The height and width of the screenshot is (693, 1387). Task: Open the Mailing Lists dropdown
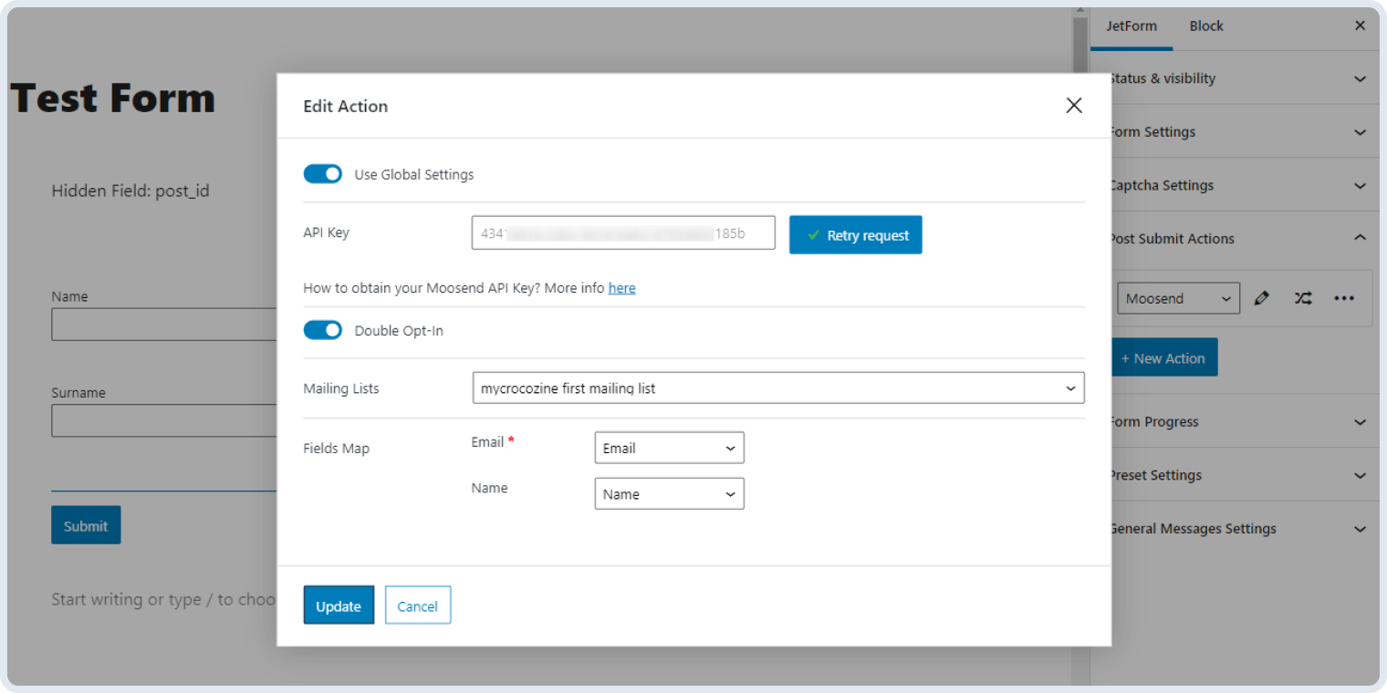(777, 388)
